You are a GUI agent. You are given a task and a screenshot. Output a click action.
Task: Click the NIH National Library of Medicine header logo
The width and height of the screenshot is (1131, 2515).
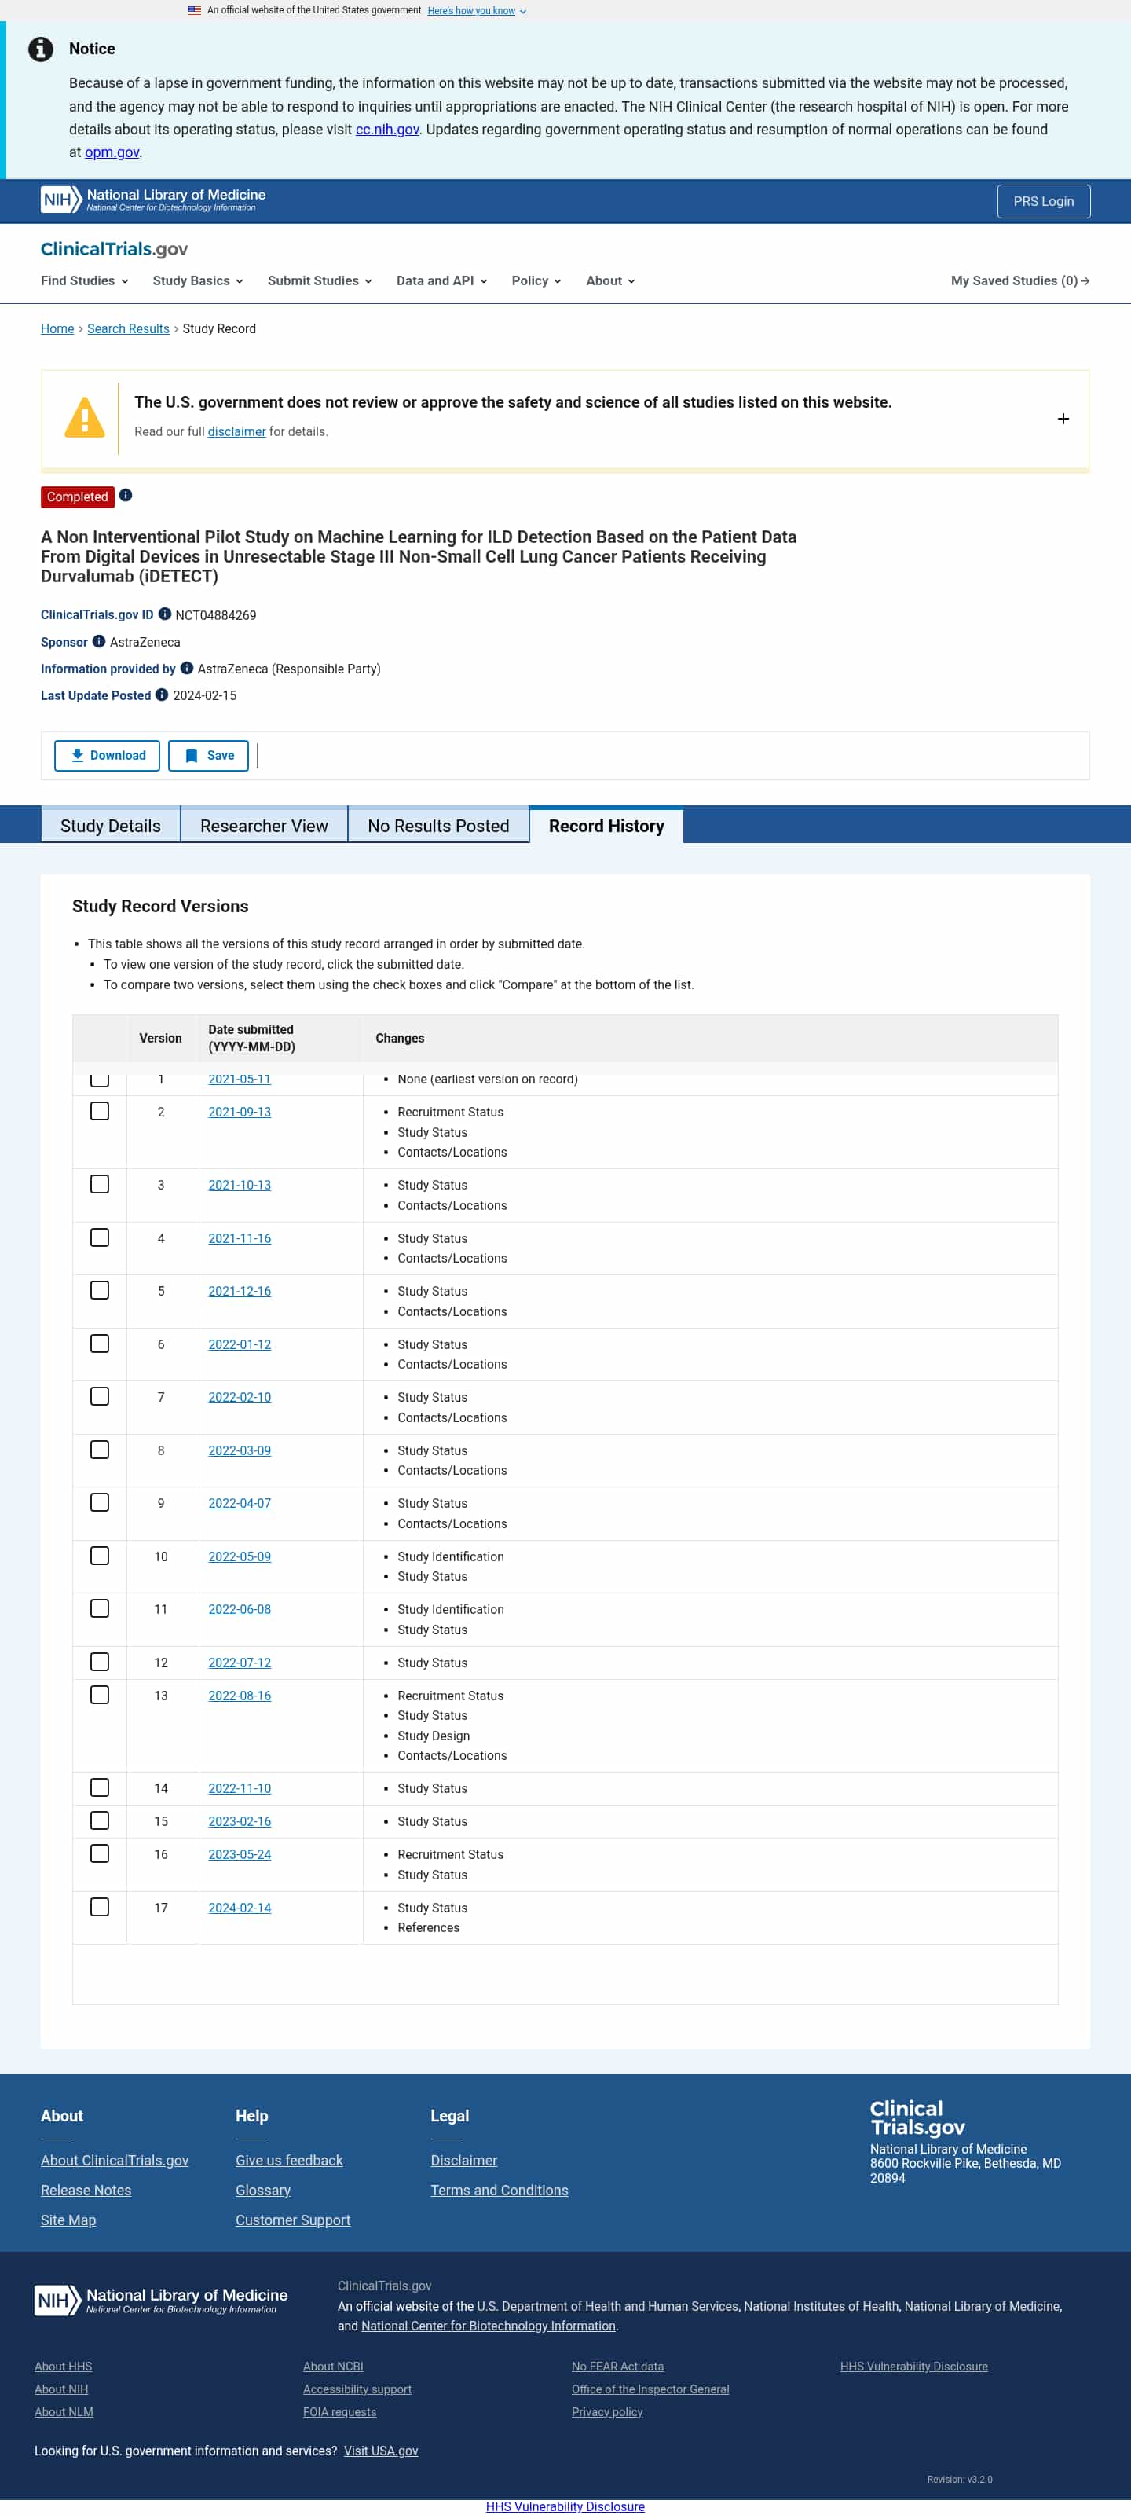click(x=153, y=200)
